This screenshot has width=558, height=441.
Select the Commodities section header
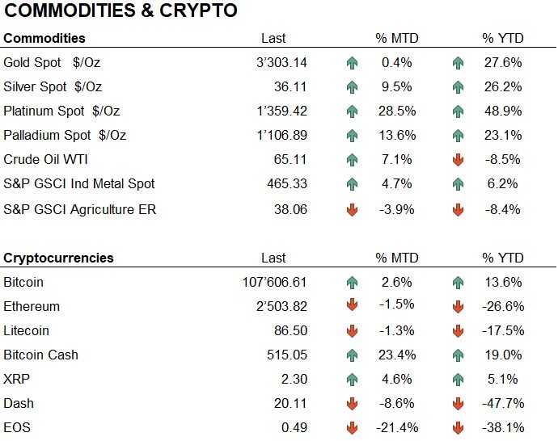coord(44,38)
